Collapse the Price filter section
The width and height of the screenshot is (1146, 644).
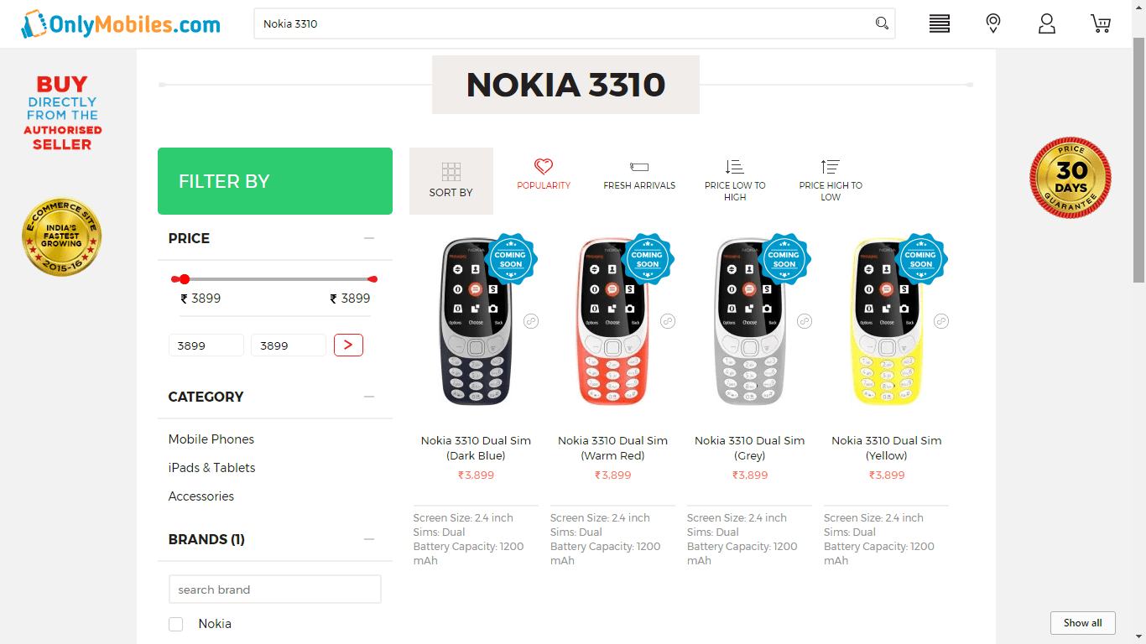(369, 239)
